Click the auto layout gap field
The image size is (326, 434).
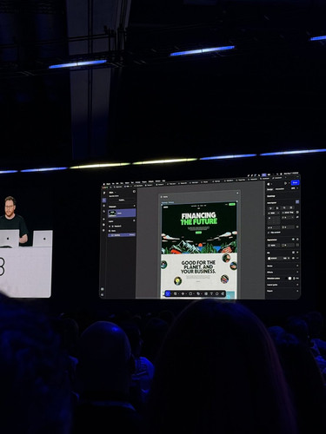[287, 218]
